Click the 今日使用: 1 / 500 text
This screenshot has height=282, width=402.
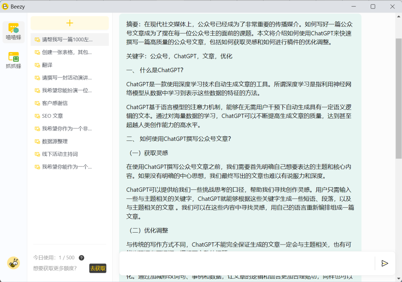click(54, 258)
